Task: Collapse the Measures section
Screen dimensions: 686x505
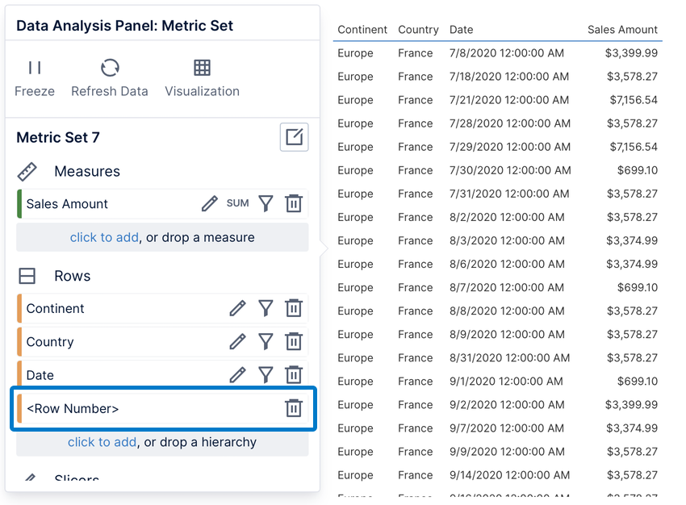Action: 26,171
